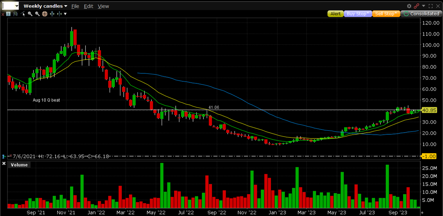Click the 100.00 price axis label

[430, 45]
